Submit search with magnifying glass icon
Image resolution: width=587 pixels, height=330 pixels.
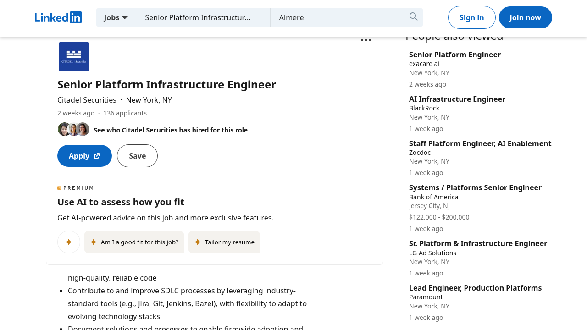pyautogui.click(x=414, y=17)
